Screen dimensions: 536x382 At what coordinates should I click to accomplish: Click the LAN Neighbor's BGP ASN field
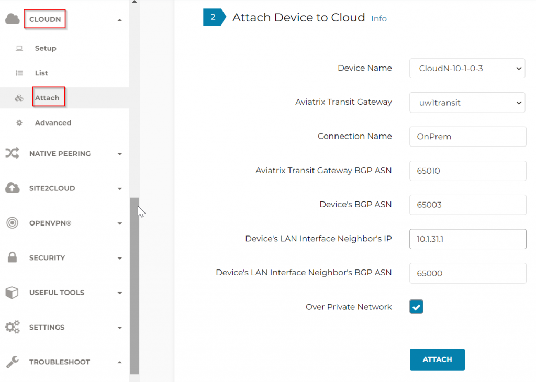[x=467, y=273]
